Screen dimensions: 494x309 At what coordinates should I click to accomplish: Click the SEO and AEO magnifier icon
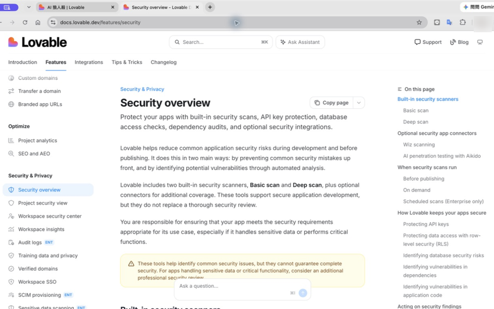coord(11,154)
